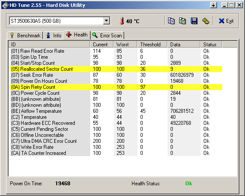Select the Seek Error Rate row
Screen dimensions: 245x196
click(116, 75)
